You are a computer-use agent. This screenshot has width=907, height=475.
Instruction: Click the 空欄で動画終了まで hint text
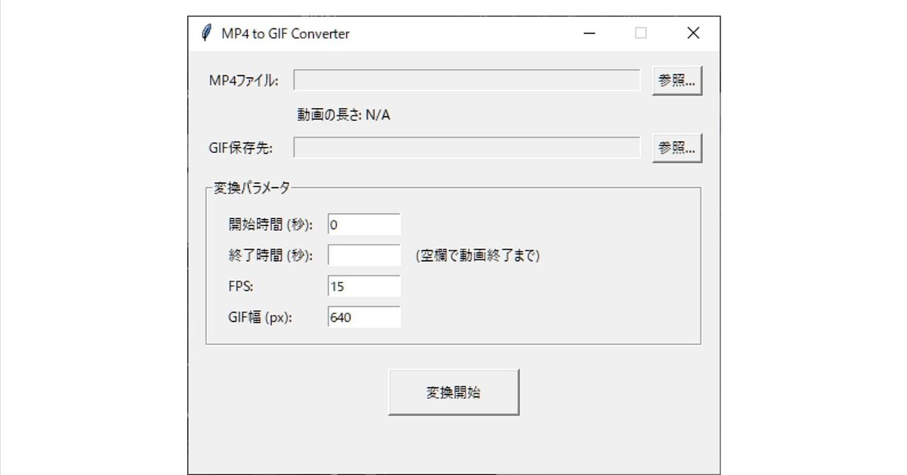tap(476, 255)
